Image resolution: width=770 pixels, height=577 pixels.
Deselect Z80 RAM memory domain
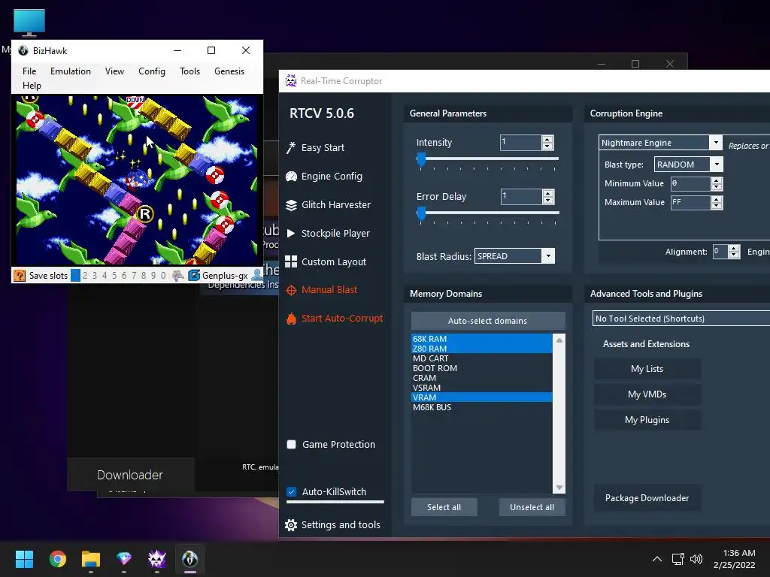(x=482, y=349)
